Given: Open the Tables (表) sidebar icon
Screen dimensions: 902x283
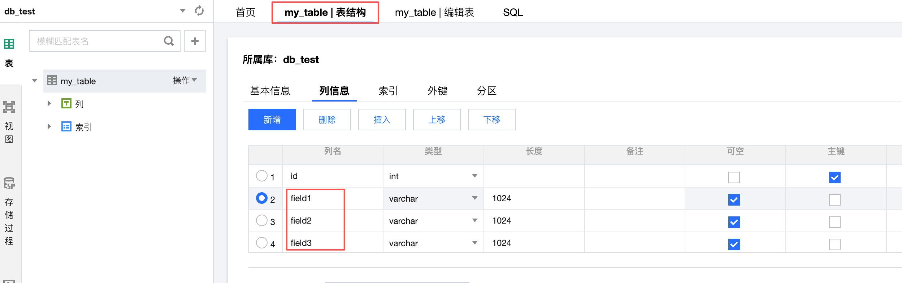Looking at the screenshot, I should [x=9, y=44].
